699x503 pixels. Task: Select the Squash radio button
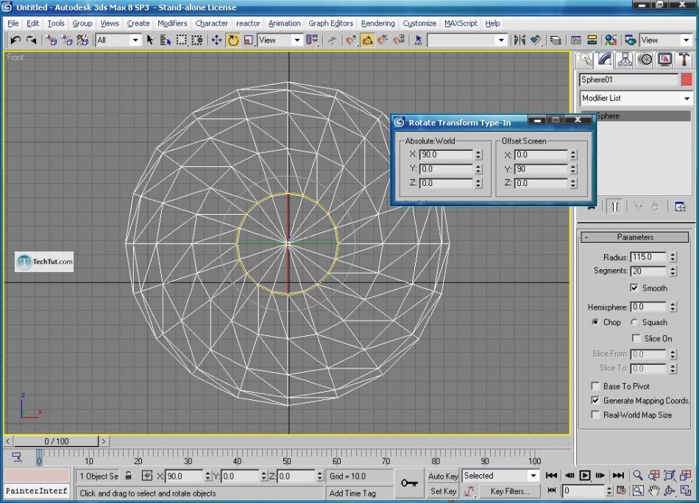point(634,322)
